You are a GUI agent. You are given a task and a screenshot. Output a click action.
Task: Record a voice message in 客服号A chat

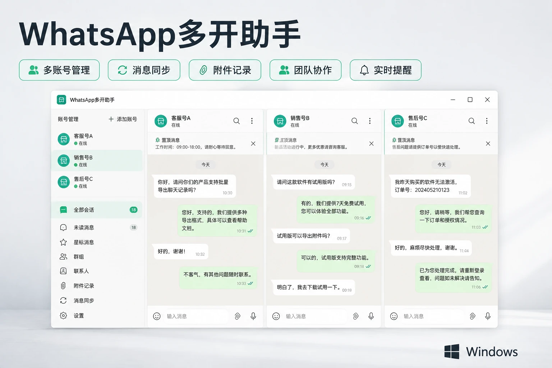(x=253, y=316)
